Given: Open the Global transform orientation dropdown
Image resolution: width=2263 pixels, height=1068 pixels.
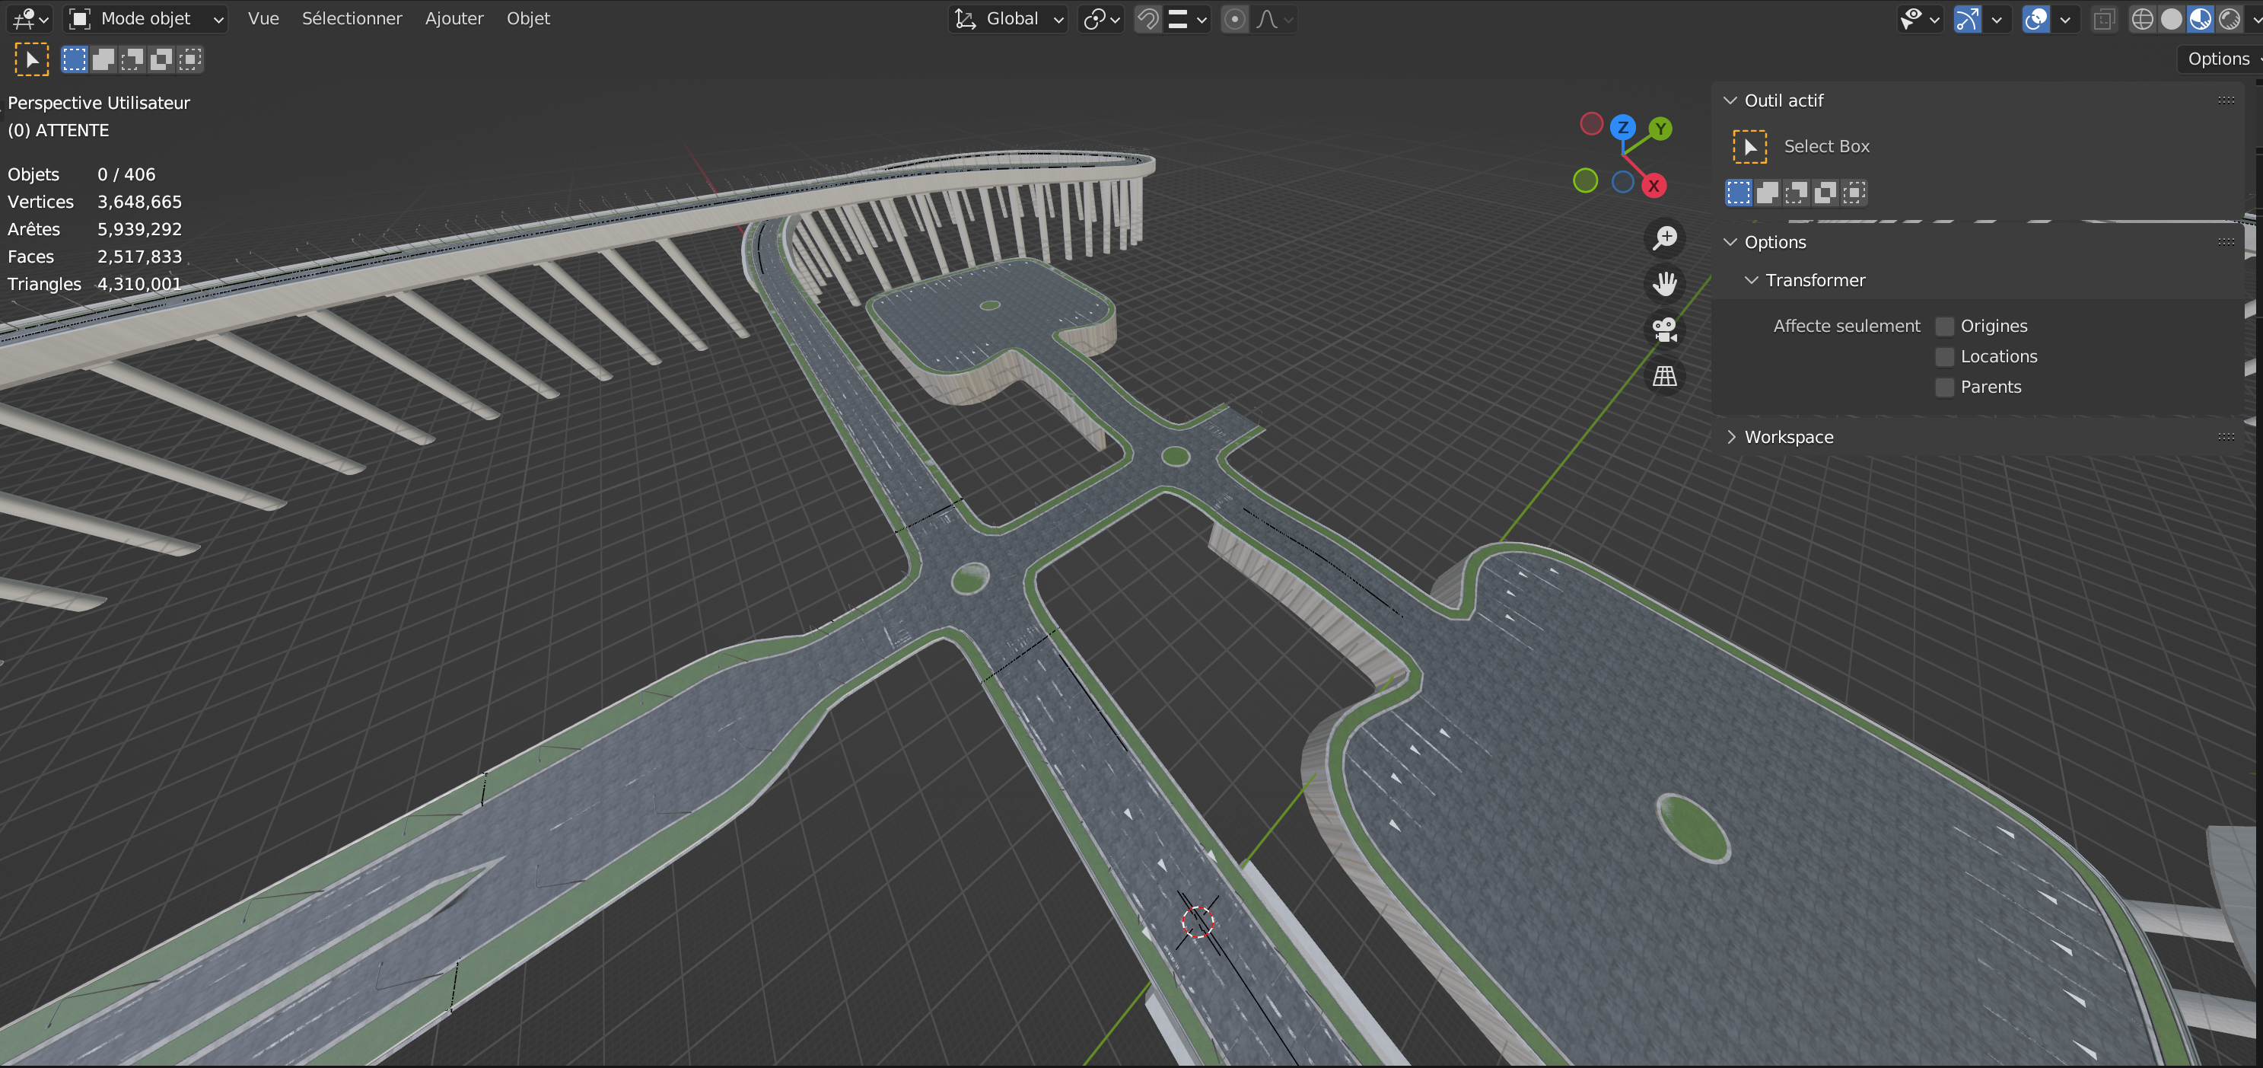Looking at the screenshot, I should (1008, 18).
